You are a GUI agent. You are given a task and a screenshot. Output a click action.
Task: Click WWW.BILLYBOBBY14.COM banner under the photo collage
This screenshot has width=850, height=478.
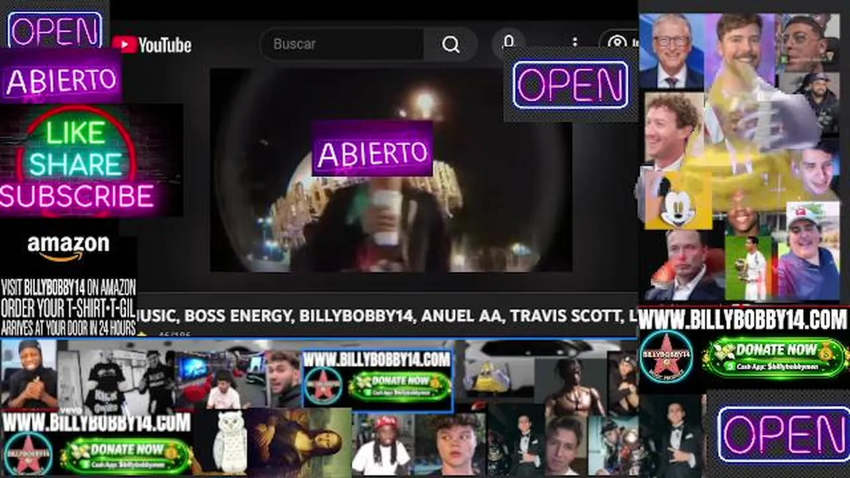pyautogui.click(x=743, y=320)
